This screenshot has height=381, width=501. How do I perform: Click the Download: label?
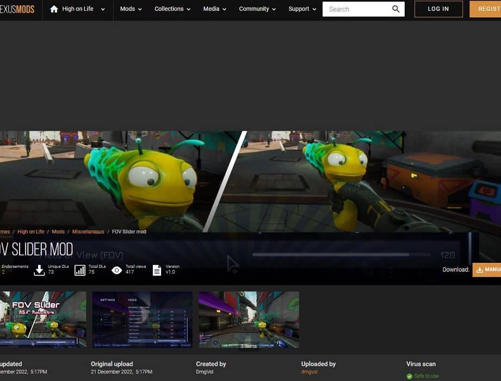pyautogui.click(x=456, y=270)
